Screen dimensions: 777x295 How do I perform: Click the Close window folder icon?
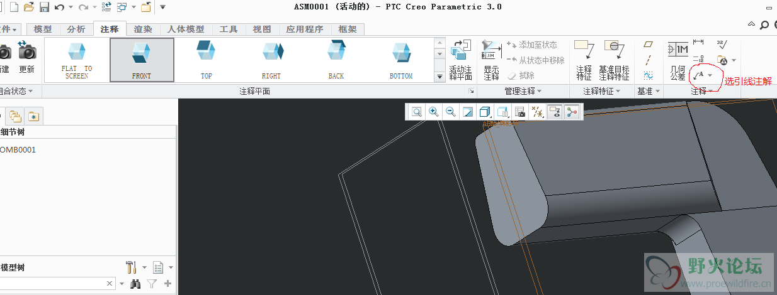tap(146, 7)
